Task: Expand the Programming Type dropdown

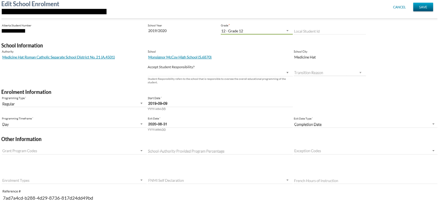Action: 72,104
